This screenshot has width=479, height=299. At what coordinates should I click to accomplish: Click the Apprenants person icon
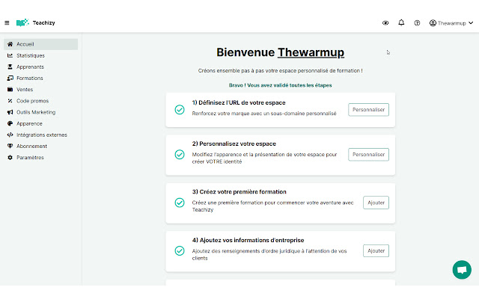(10, 67)
